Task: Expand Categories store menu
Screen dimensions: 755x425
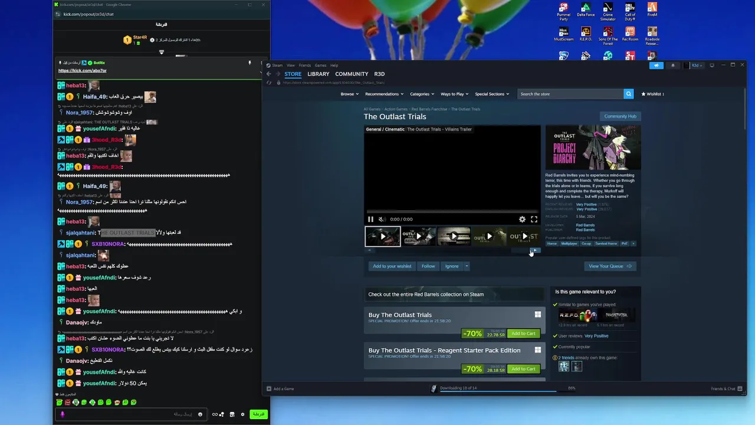Action: [422, 94]
